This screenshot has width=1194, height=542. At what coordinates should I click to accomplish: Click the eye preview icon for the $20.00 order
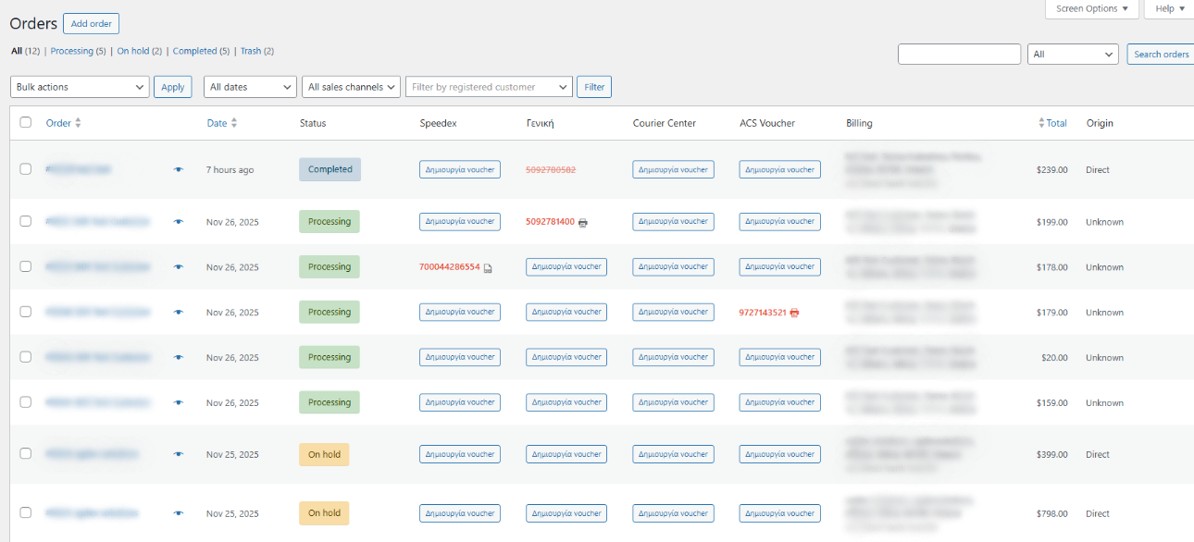179,358
